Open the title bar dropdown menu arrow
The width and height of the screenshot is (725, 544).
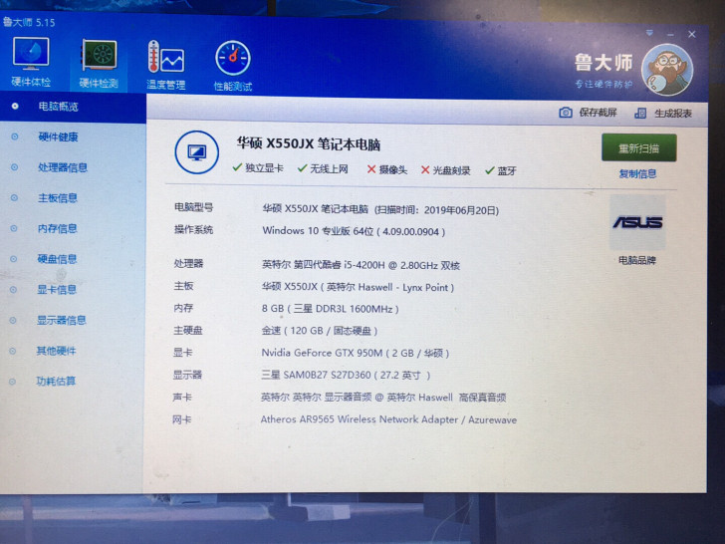[649, 33]
